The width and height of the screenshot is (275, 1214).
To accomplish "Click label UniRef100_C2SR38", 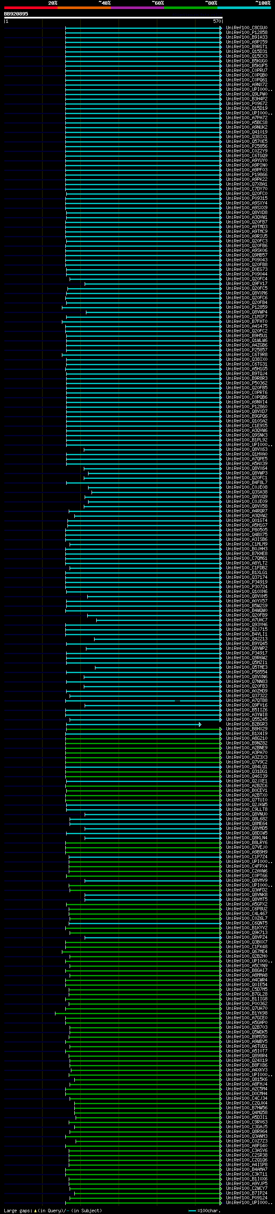I will [x=247, y=1155].
